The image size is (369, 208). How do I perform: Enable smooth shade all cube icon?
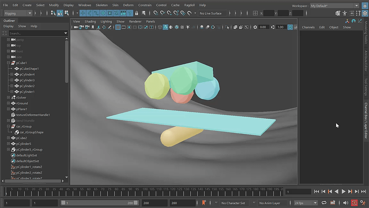[165, 27]
